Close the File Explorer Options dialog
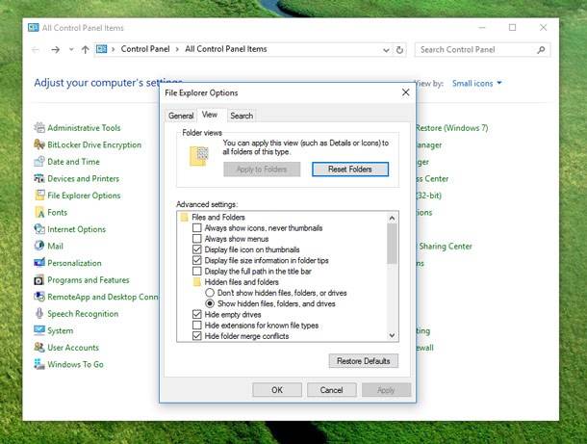Screen dimensions: 587x444 405,92
